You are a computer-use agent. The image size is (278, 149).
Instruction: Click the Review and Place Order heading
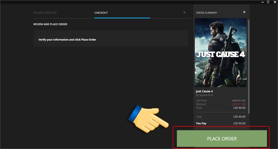(50, 24)
